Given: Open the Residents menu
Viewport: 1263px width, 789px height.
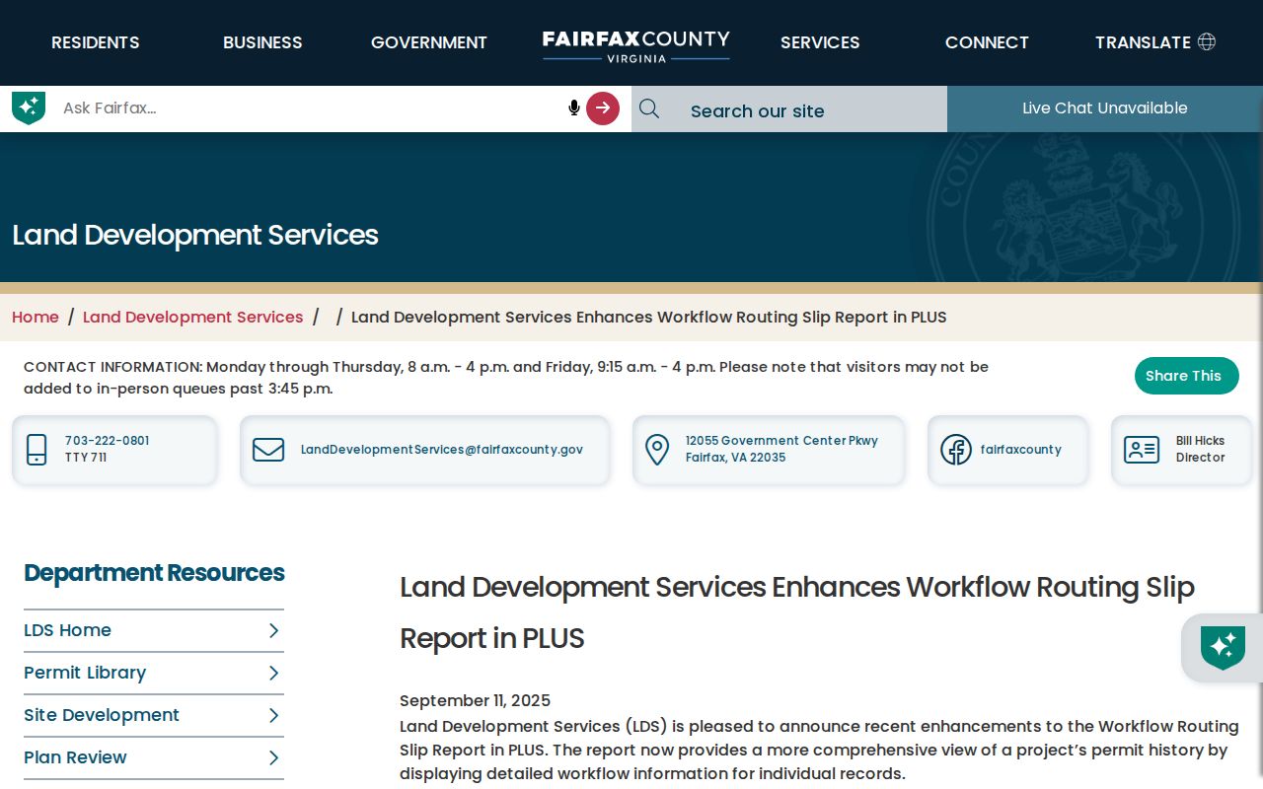Looking at the screenshot, I should (96, 42).
